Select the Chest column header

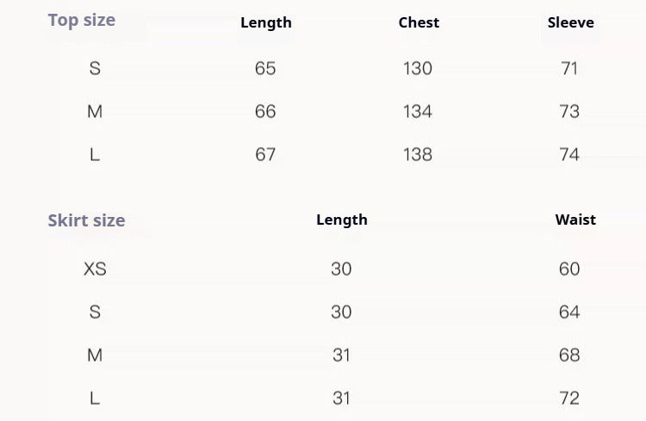coord(419,22)
